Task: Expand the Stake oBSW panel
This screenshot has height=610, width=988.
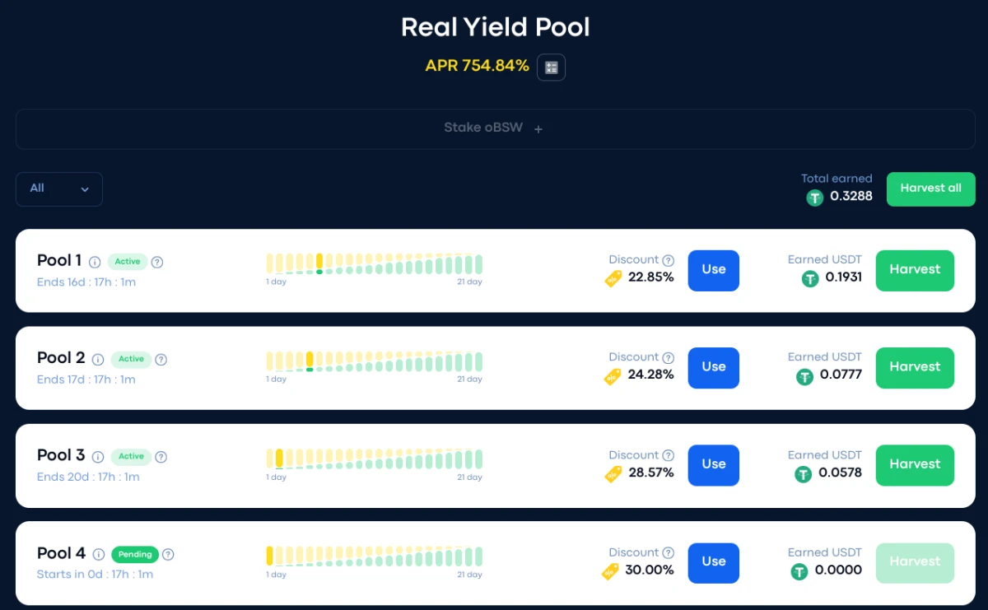Action: pos(496,128)
